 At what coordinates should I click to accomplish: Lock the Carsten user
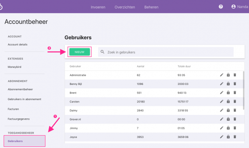pos(228,101)
